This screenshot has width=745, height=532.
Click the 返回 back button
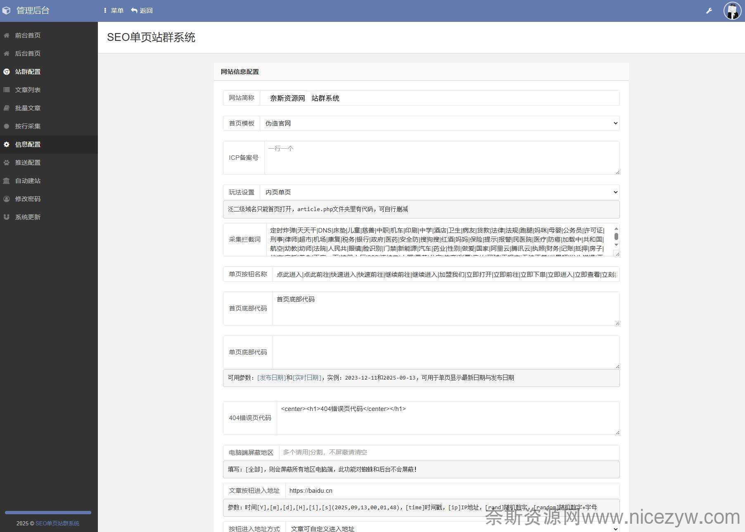click(x=142, y=11)
